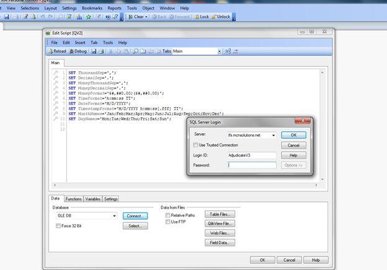Viewport: 387px width, 270px height.
Task: Switch to the Functions tab
Action: [73, 199]
